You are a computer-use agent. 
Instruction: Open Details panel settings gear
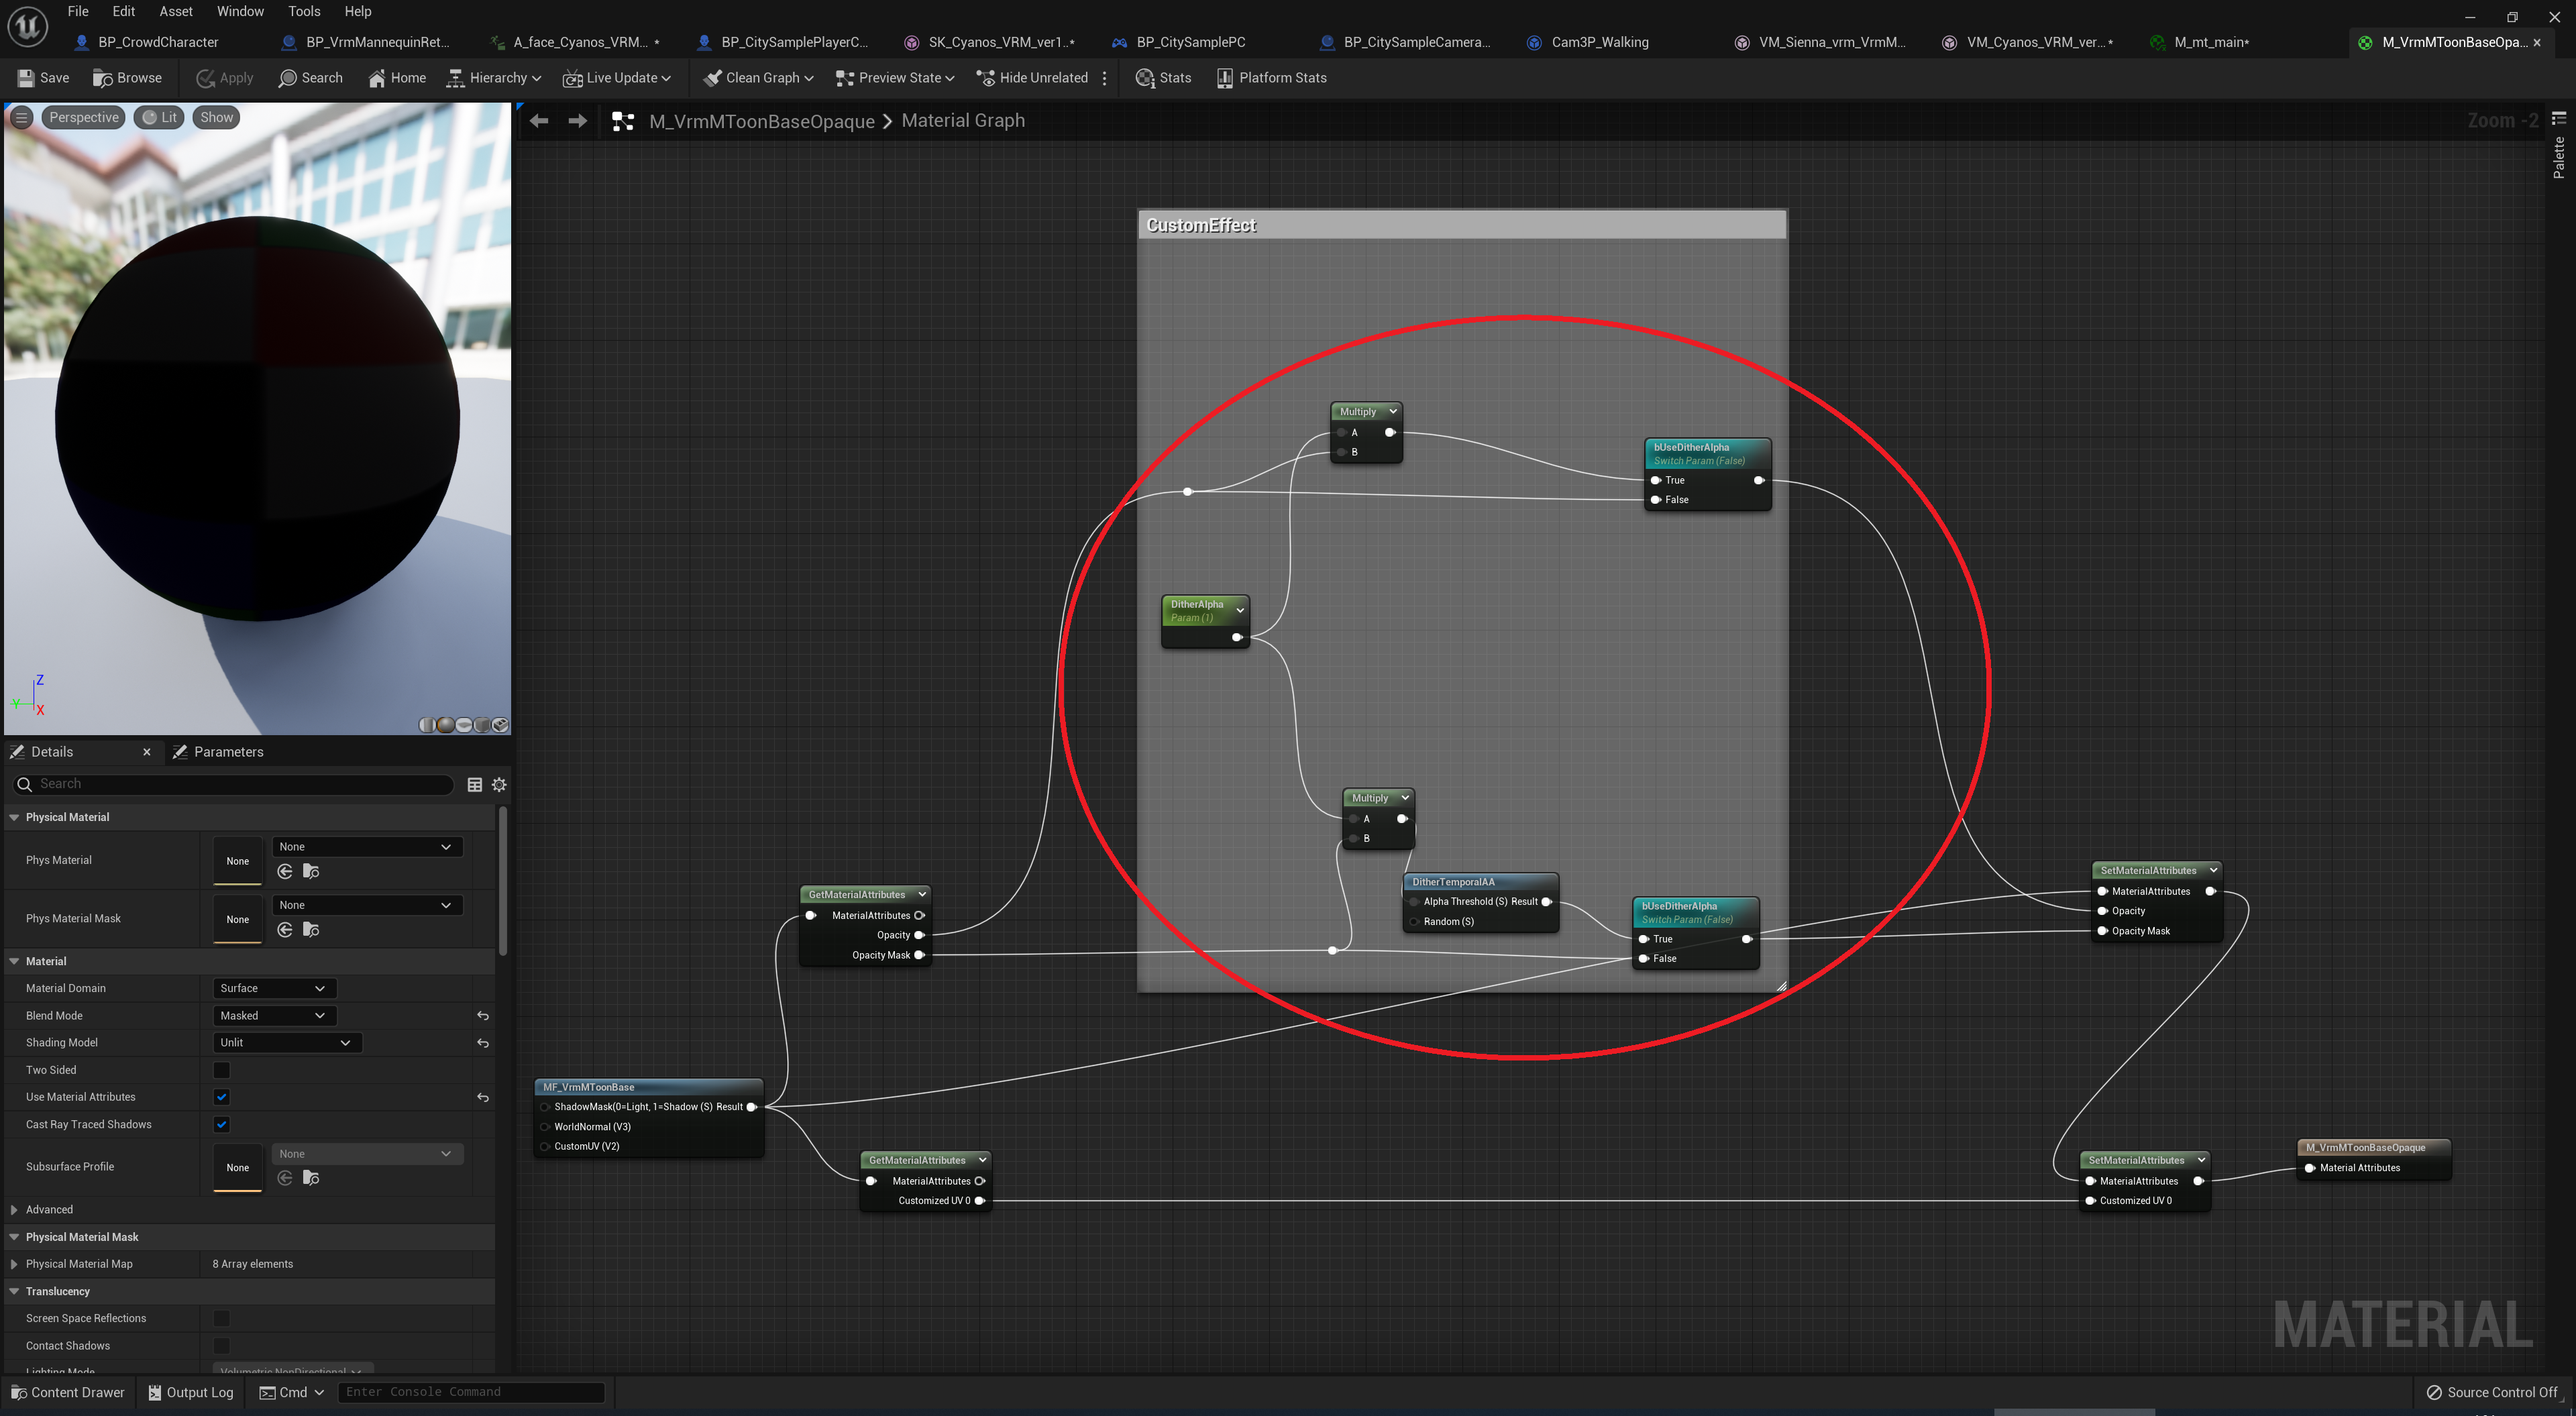499,785
